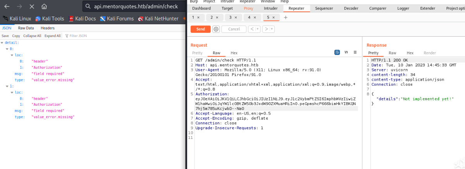The image size is (465, 169).
Task: Click the filter funnel icon in JSON viewer
Action: pos(67,36)
